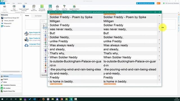Open the Projects view
The width and height of the screenshot is (180, 101).
tap(11, 79)
